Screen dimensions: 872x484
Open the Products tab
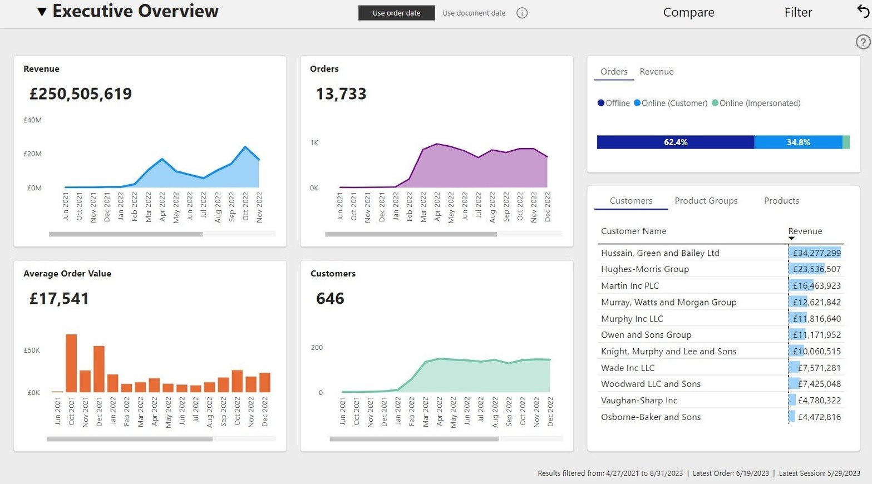click(x=781, y=200)
